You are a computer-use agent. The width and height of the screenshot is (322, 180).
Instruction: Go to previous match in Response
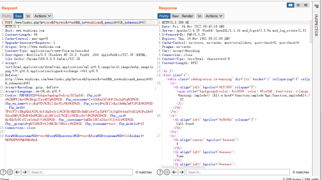[x=174, y=172]
